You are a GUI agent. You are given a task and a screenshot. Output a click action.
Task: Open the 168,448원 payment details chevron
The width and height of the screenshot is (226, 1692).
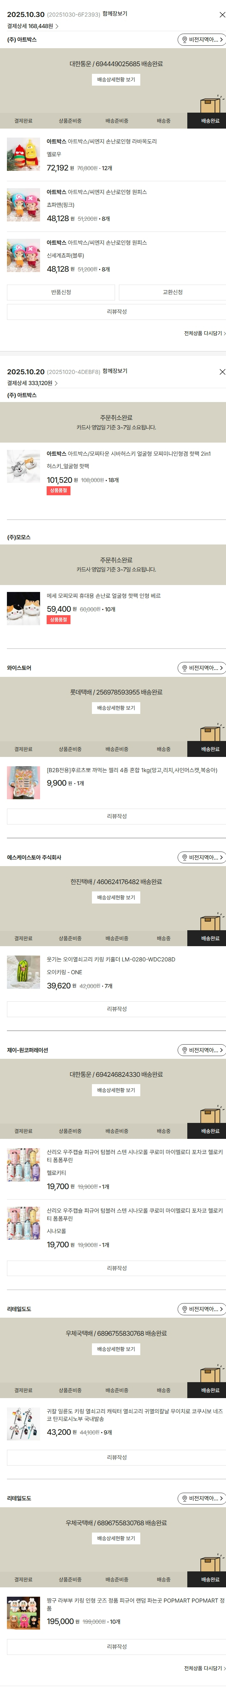click(57, 26)
